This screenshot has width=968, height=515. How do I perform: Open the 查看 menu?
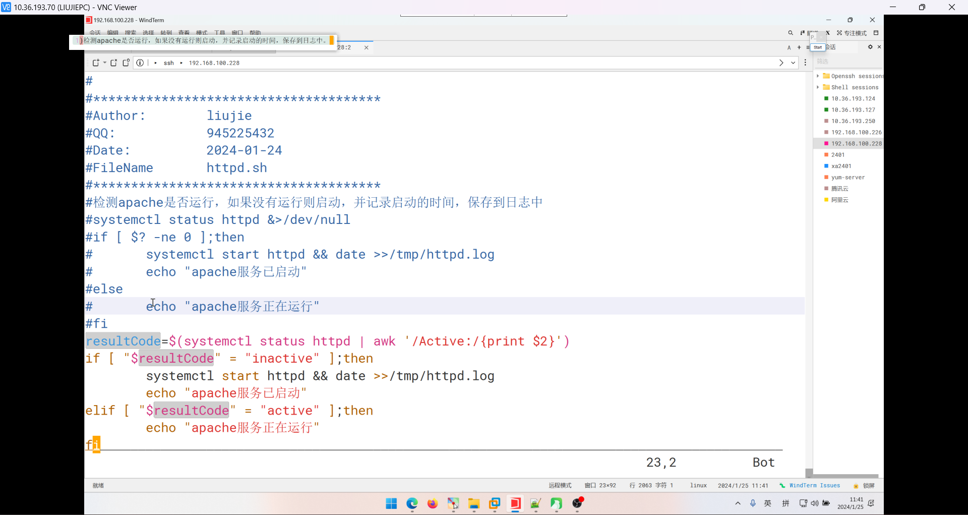tap(183, 32)
